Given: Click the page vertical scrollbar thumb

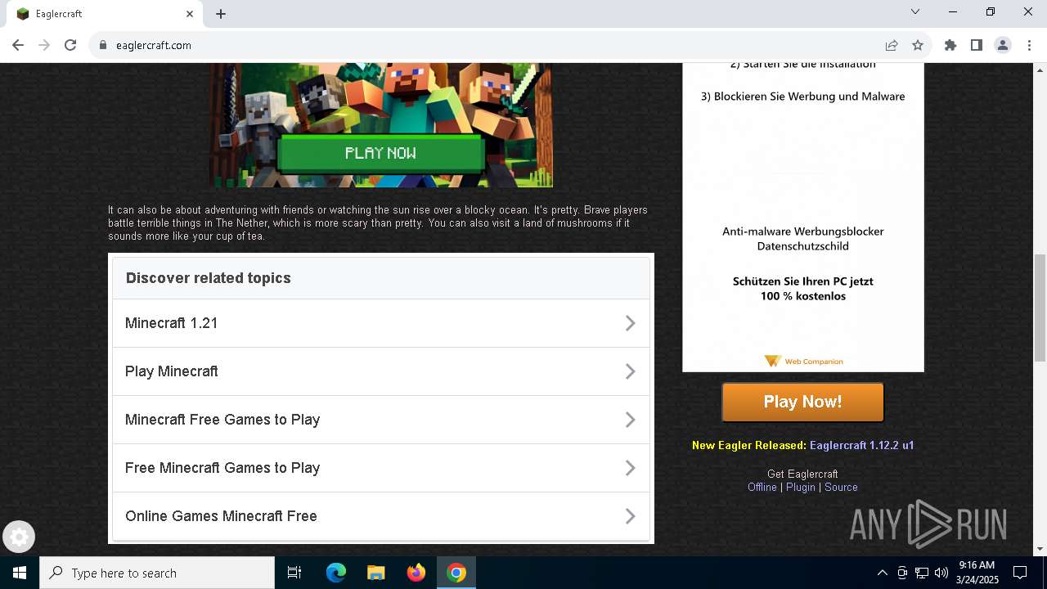Looking at the screenshot, I should click(1040, 307).
